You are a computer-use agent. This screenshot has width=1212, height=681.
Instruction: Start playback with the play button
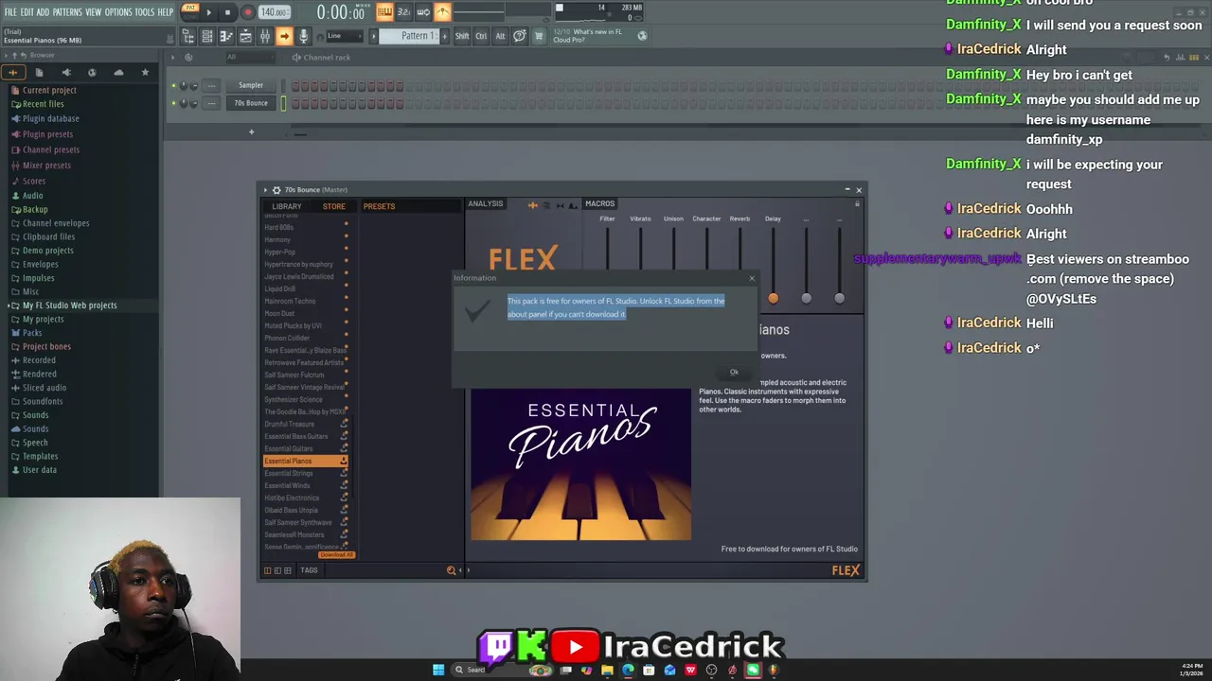pos(208,12)
